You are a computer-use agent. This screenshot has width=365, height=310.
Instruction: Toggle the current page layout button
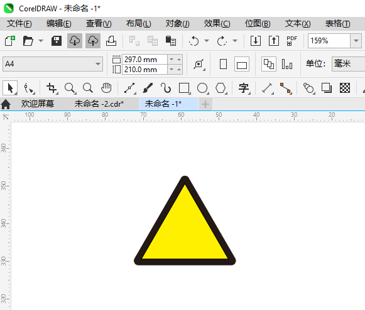tap(286, 64)
